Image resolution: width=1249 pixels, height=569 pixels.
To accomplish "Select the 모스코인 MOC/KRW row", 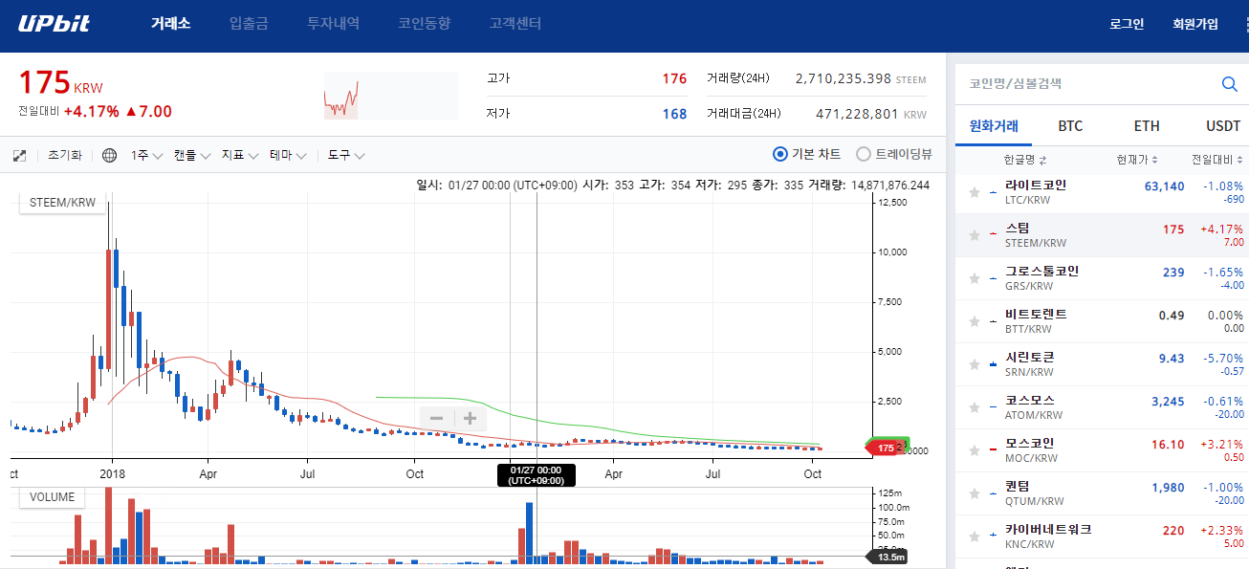I will tap(1102, 450).
